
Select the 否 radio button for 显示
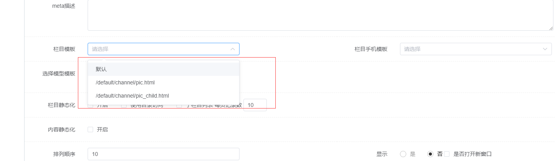(x=430, y=154)
